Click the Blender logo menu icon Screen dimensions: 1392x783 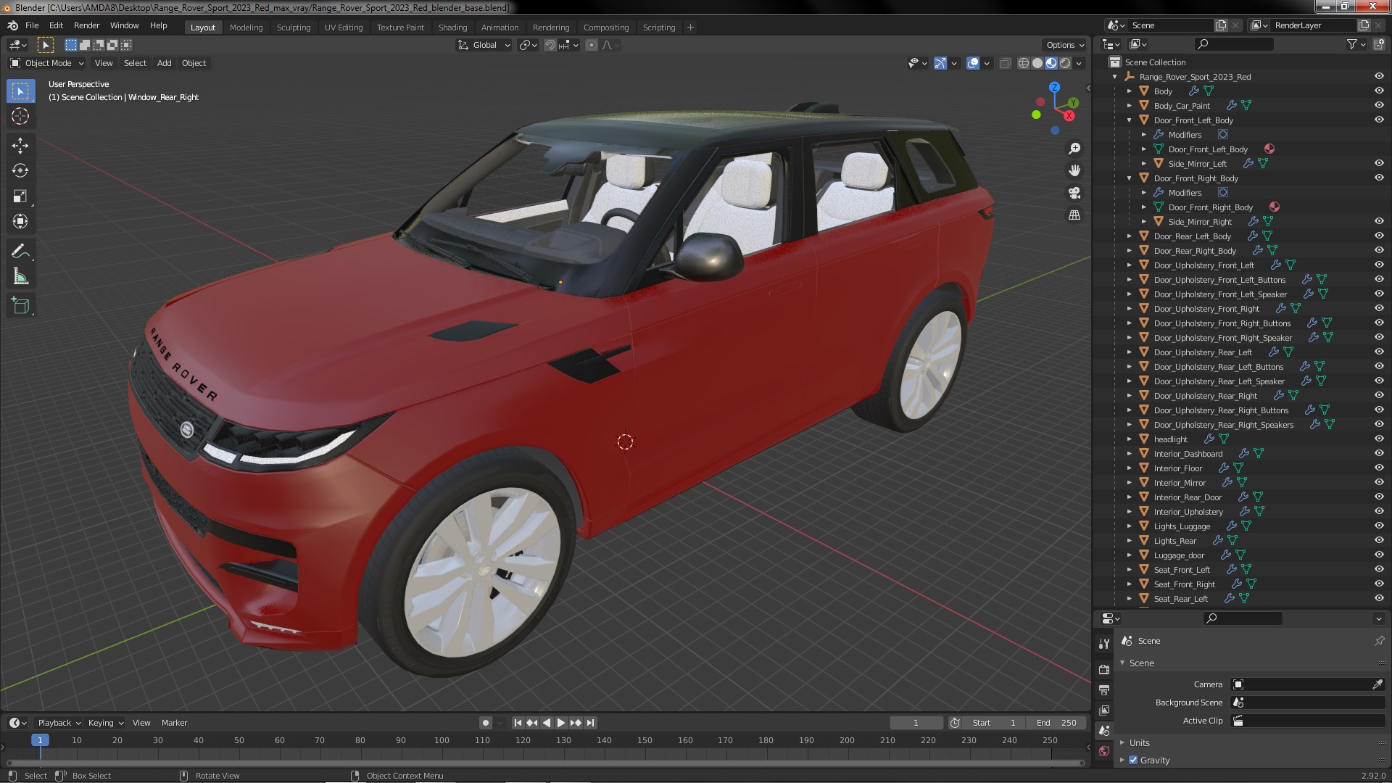click(x=12, y=25)
